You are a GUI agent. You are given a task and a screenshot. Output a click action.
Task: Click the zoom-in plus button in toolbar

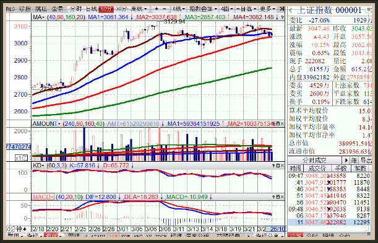[x=157, y=9]
